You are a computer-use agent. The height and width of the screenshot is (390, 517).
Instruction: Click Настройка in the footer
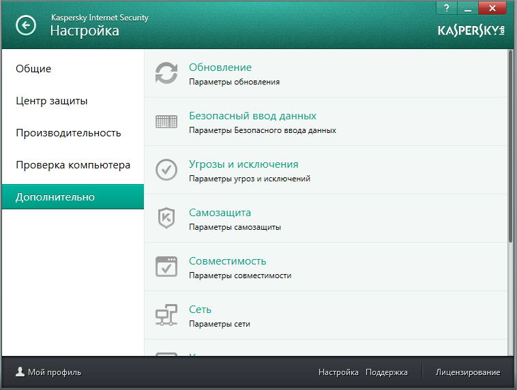point(338,372)
